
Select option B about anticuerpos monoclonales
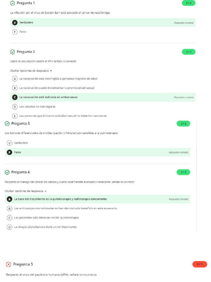point(10,208)
